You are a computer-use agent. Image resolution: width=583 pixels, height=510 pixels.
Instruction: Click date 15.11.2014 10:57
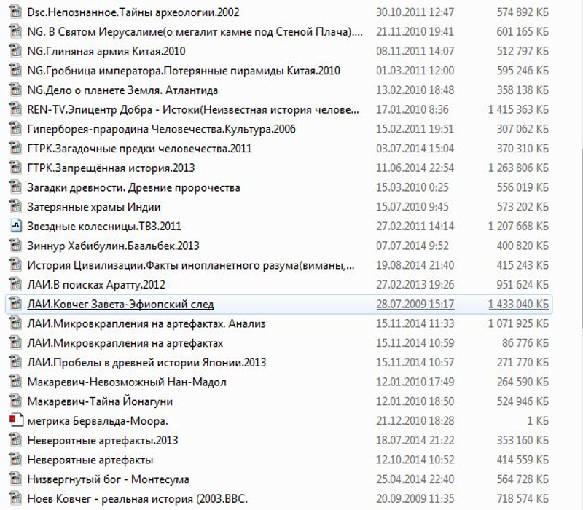(x=415, y=362)
